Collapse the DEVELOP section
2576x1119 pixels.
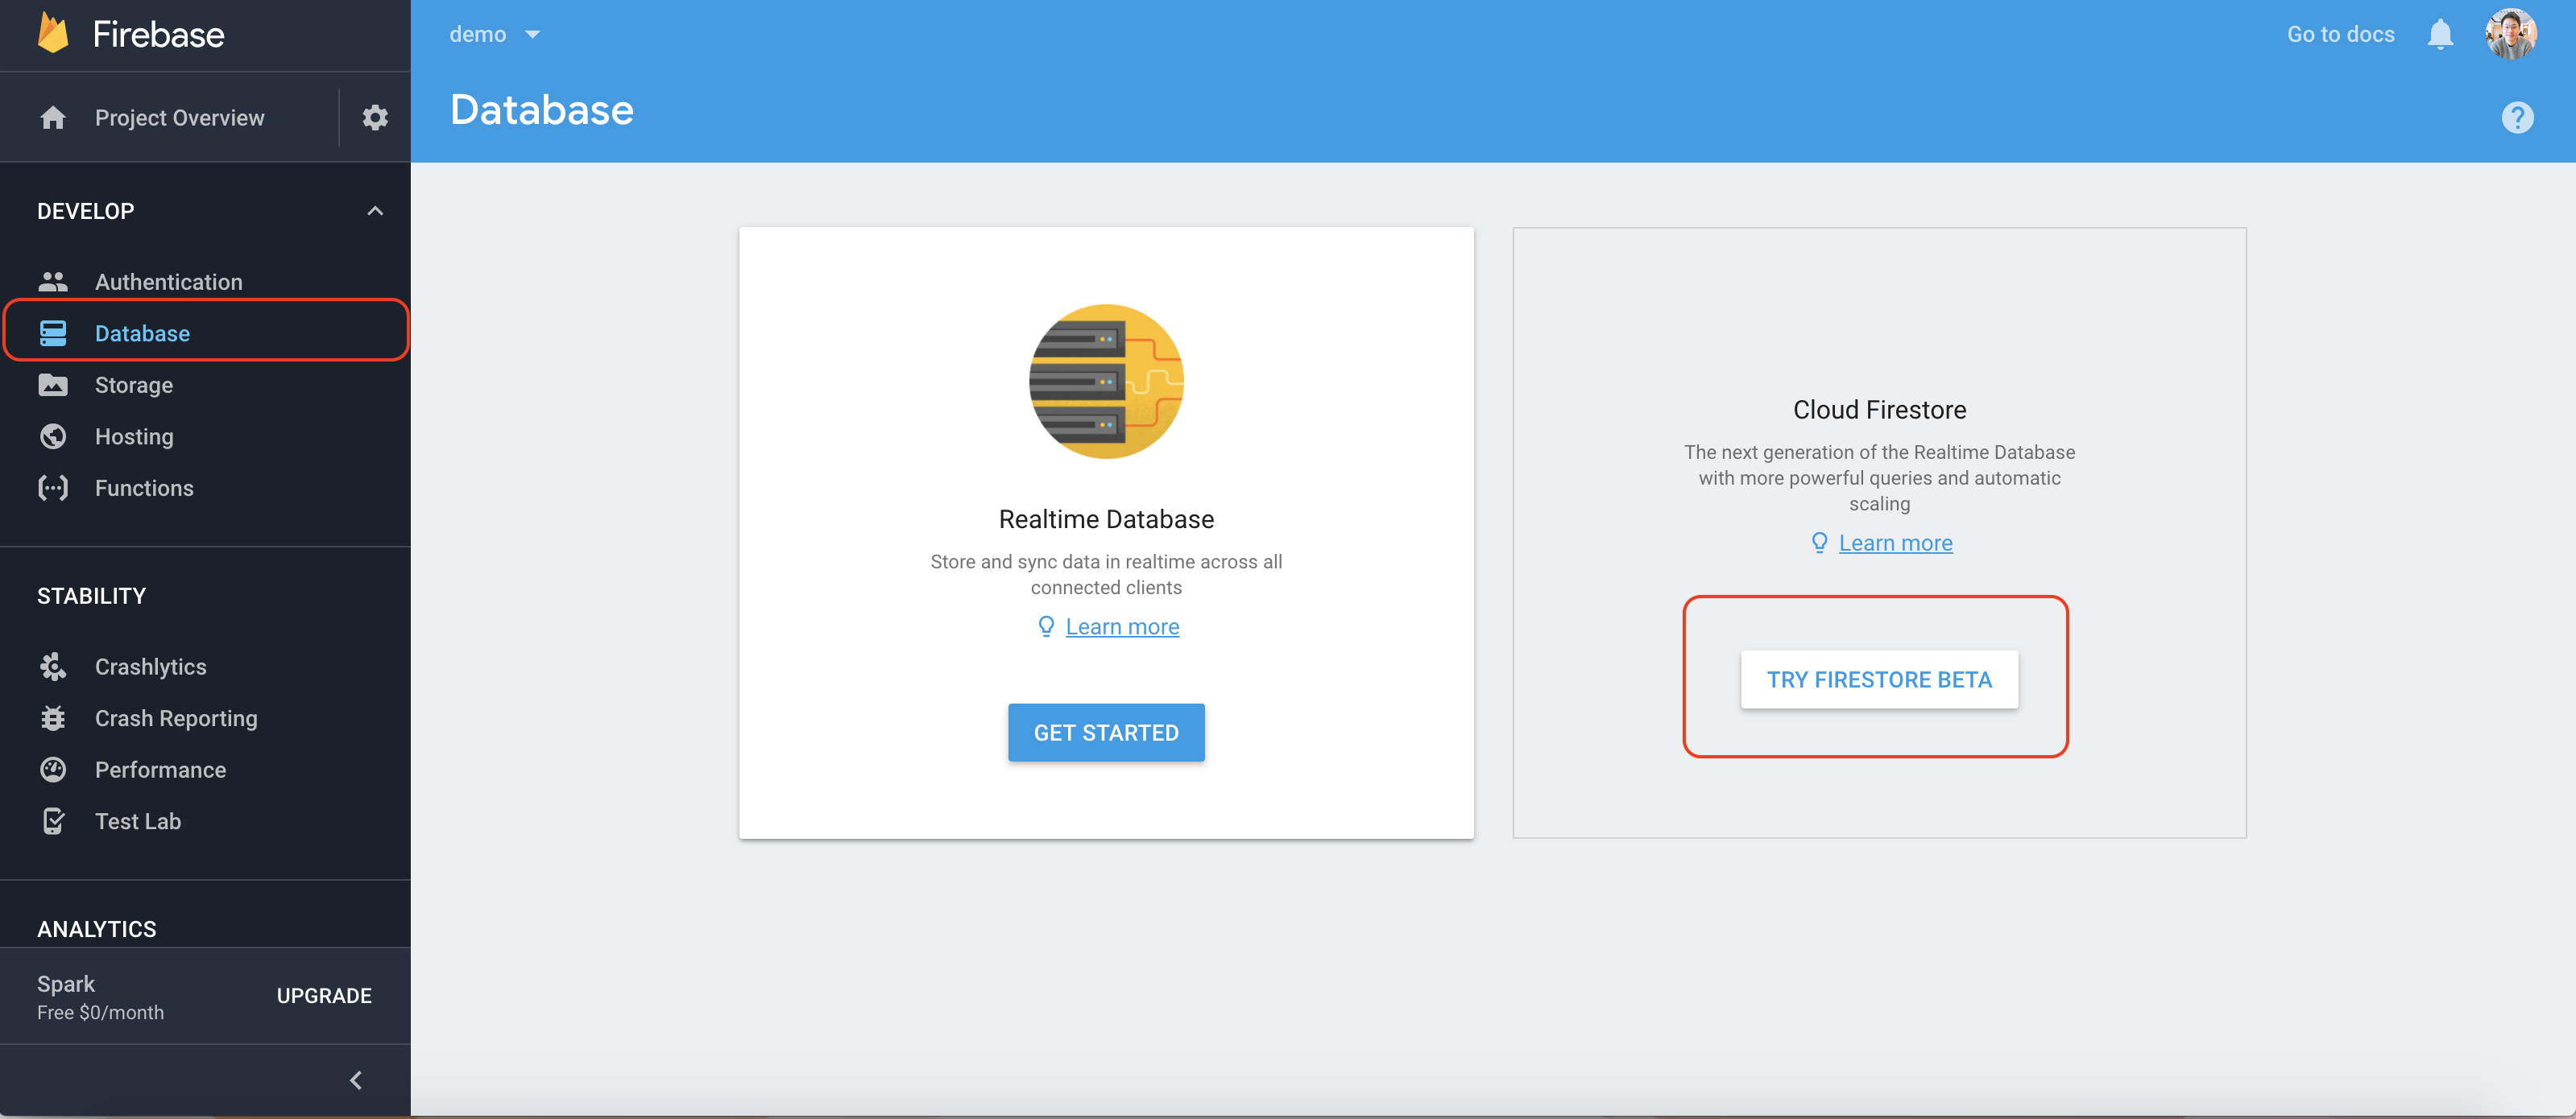(x=375, y=210)
